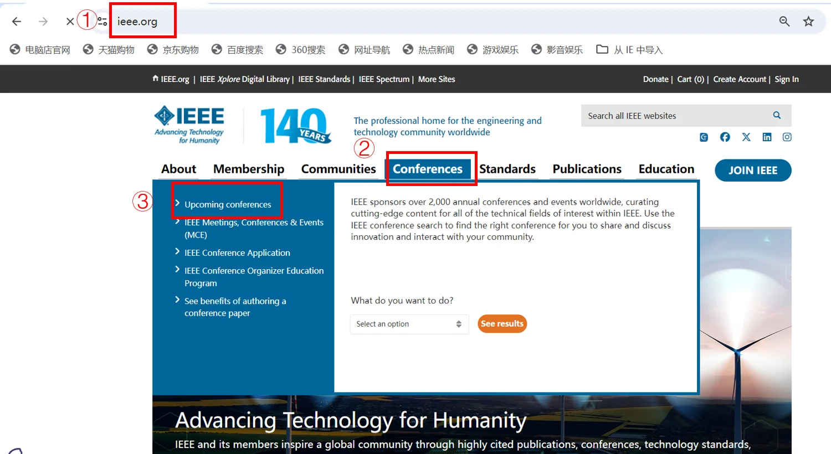Go back using the browser back arrow
Viewport: 831px width, 454px height.
pyautogui.click(x=17, y=22)
